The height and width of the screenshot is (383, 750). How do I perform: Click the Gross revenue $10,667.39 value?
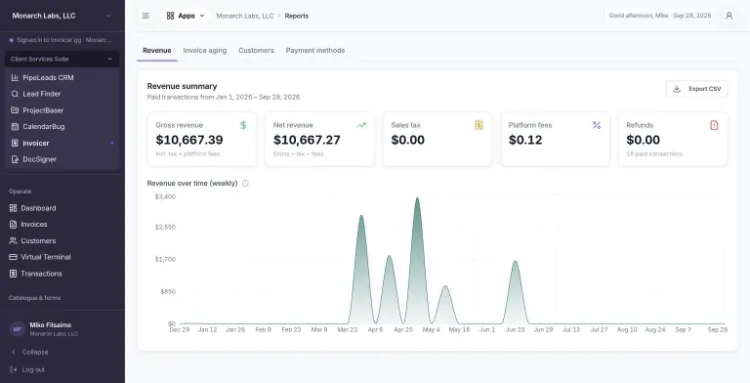coord(189,140)
